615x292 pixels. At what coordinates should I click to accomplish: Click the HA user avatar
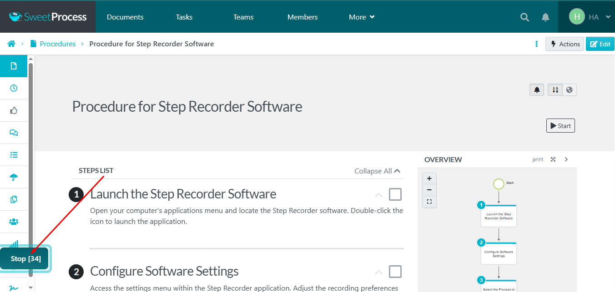[577, 17]
